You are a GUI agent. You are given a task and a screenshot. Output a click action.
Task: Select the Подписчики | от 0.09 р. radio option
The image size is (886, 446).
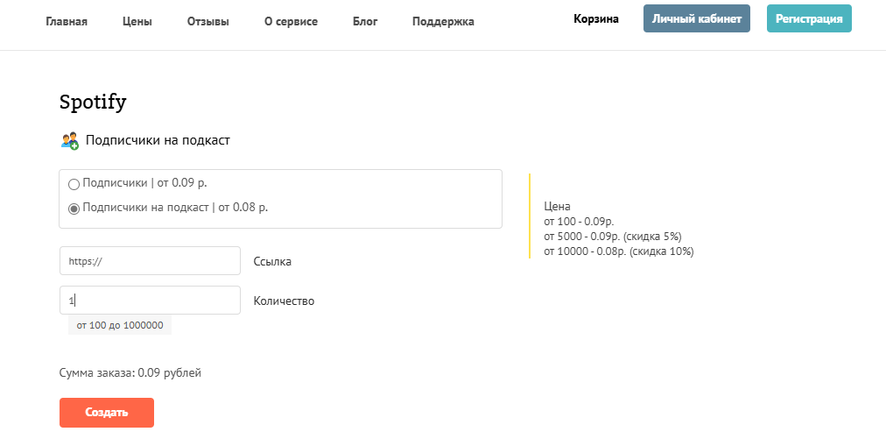pyautogui.click(x=74, y=184)
